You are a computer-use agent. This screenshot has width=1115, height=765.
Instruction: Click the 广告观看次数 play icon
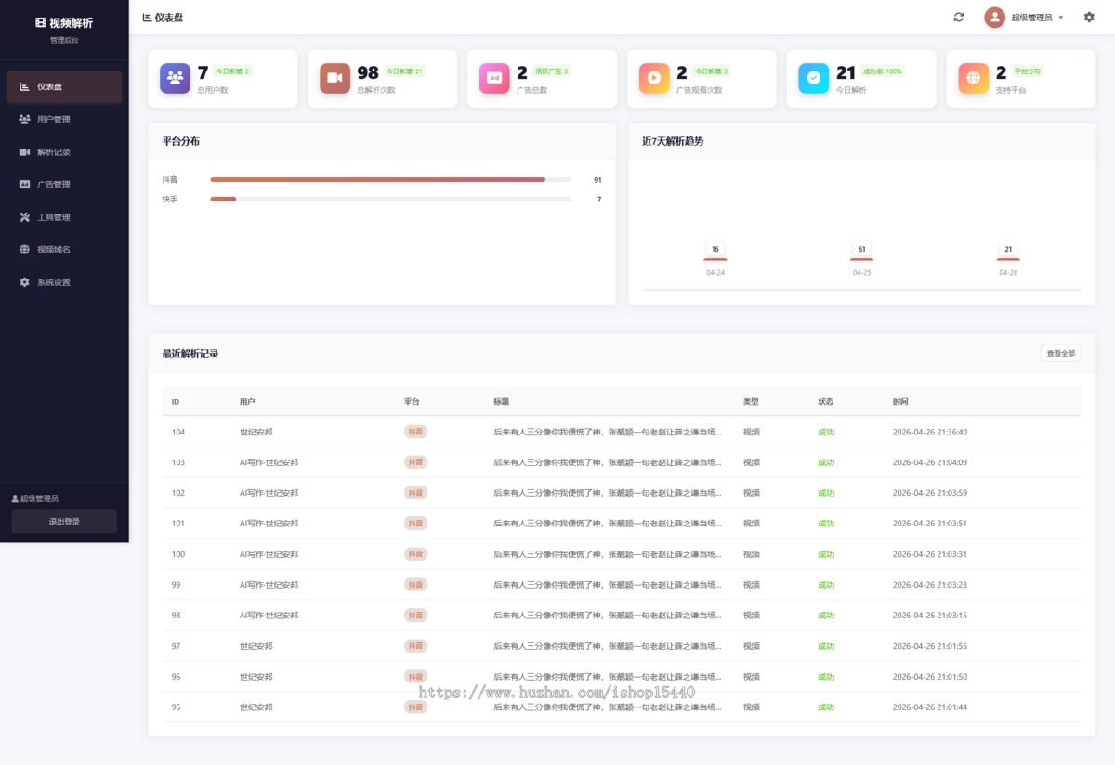tap(654, 78)
